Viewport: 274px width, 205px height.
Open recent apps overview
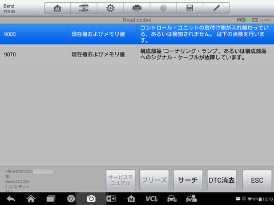tap(51, 199)
